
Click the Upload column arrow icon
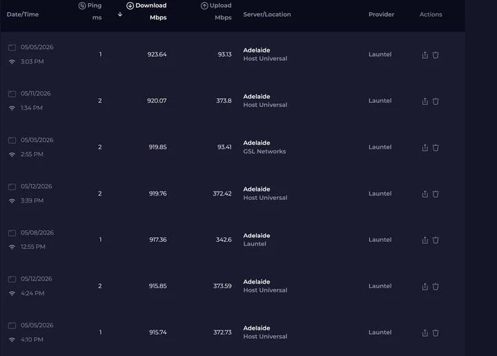(x=204, y=6)
